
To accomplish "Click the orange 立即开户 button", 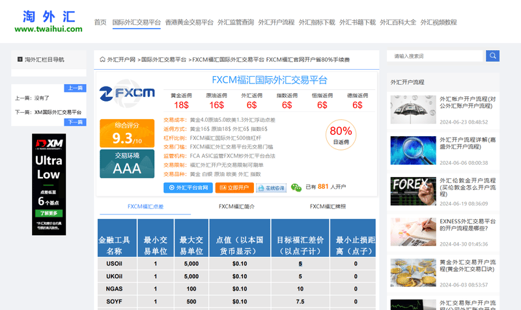I will [234, 188].
